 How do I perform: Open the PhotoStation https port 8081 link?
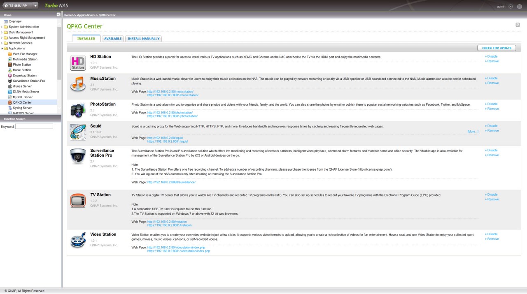[x=173, y=116]
